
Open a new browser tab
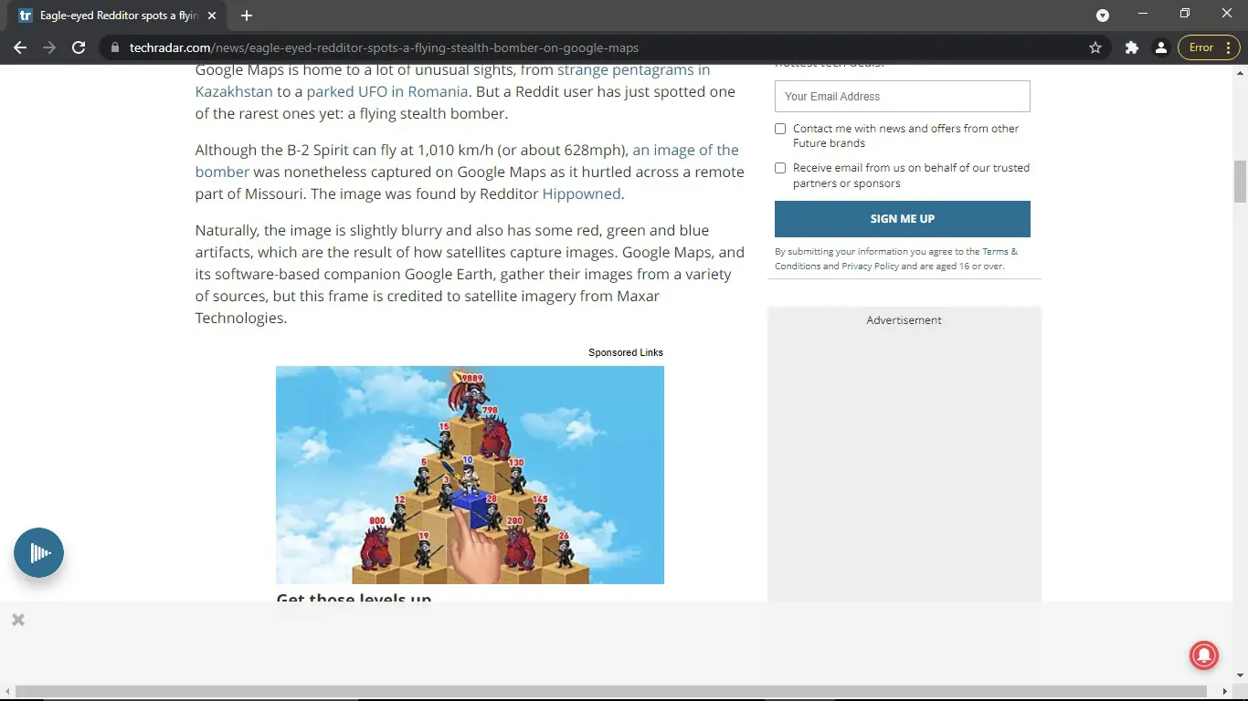(246, 15)
